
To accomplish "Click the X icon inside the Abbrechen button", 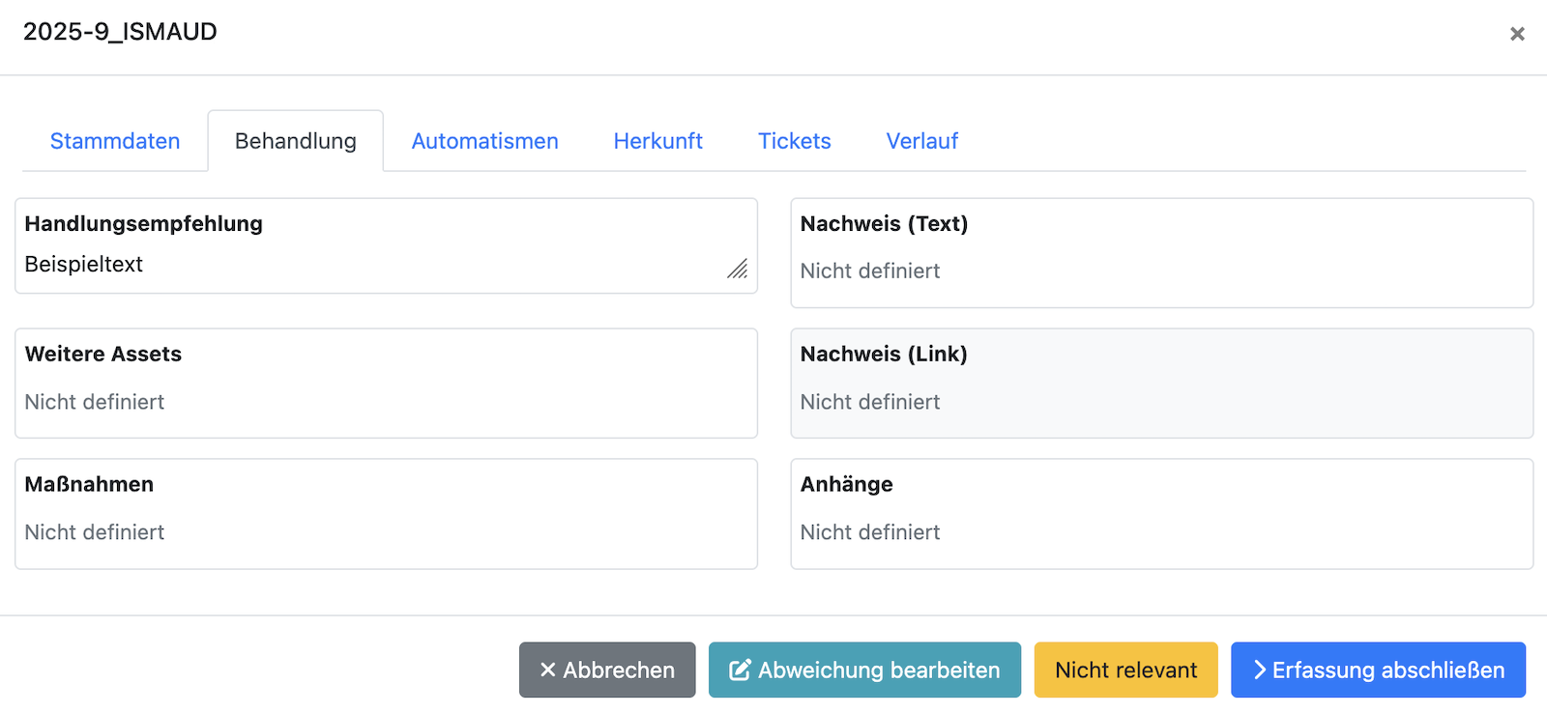I will (548, 670).
